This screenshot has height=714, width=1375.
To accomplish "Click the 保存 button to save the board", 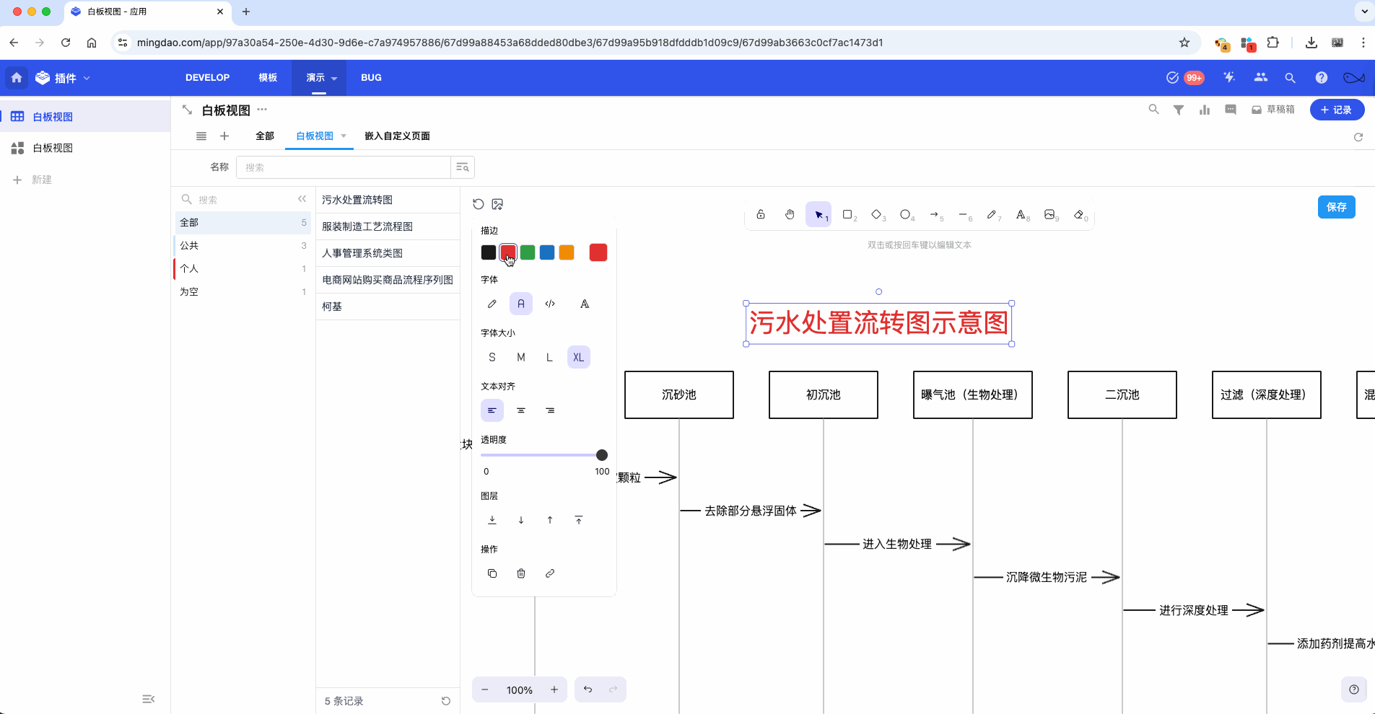I will pos(1337,207).
